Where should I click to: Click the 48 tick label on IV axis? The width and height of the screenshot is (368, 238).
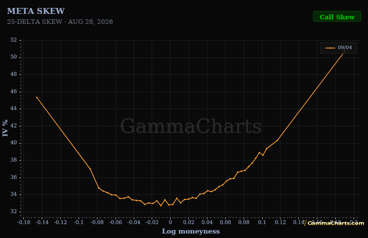(13, 74)
